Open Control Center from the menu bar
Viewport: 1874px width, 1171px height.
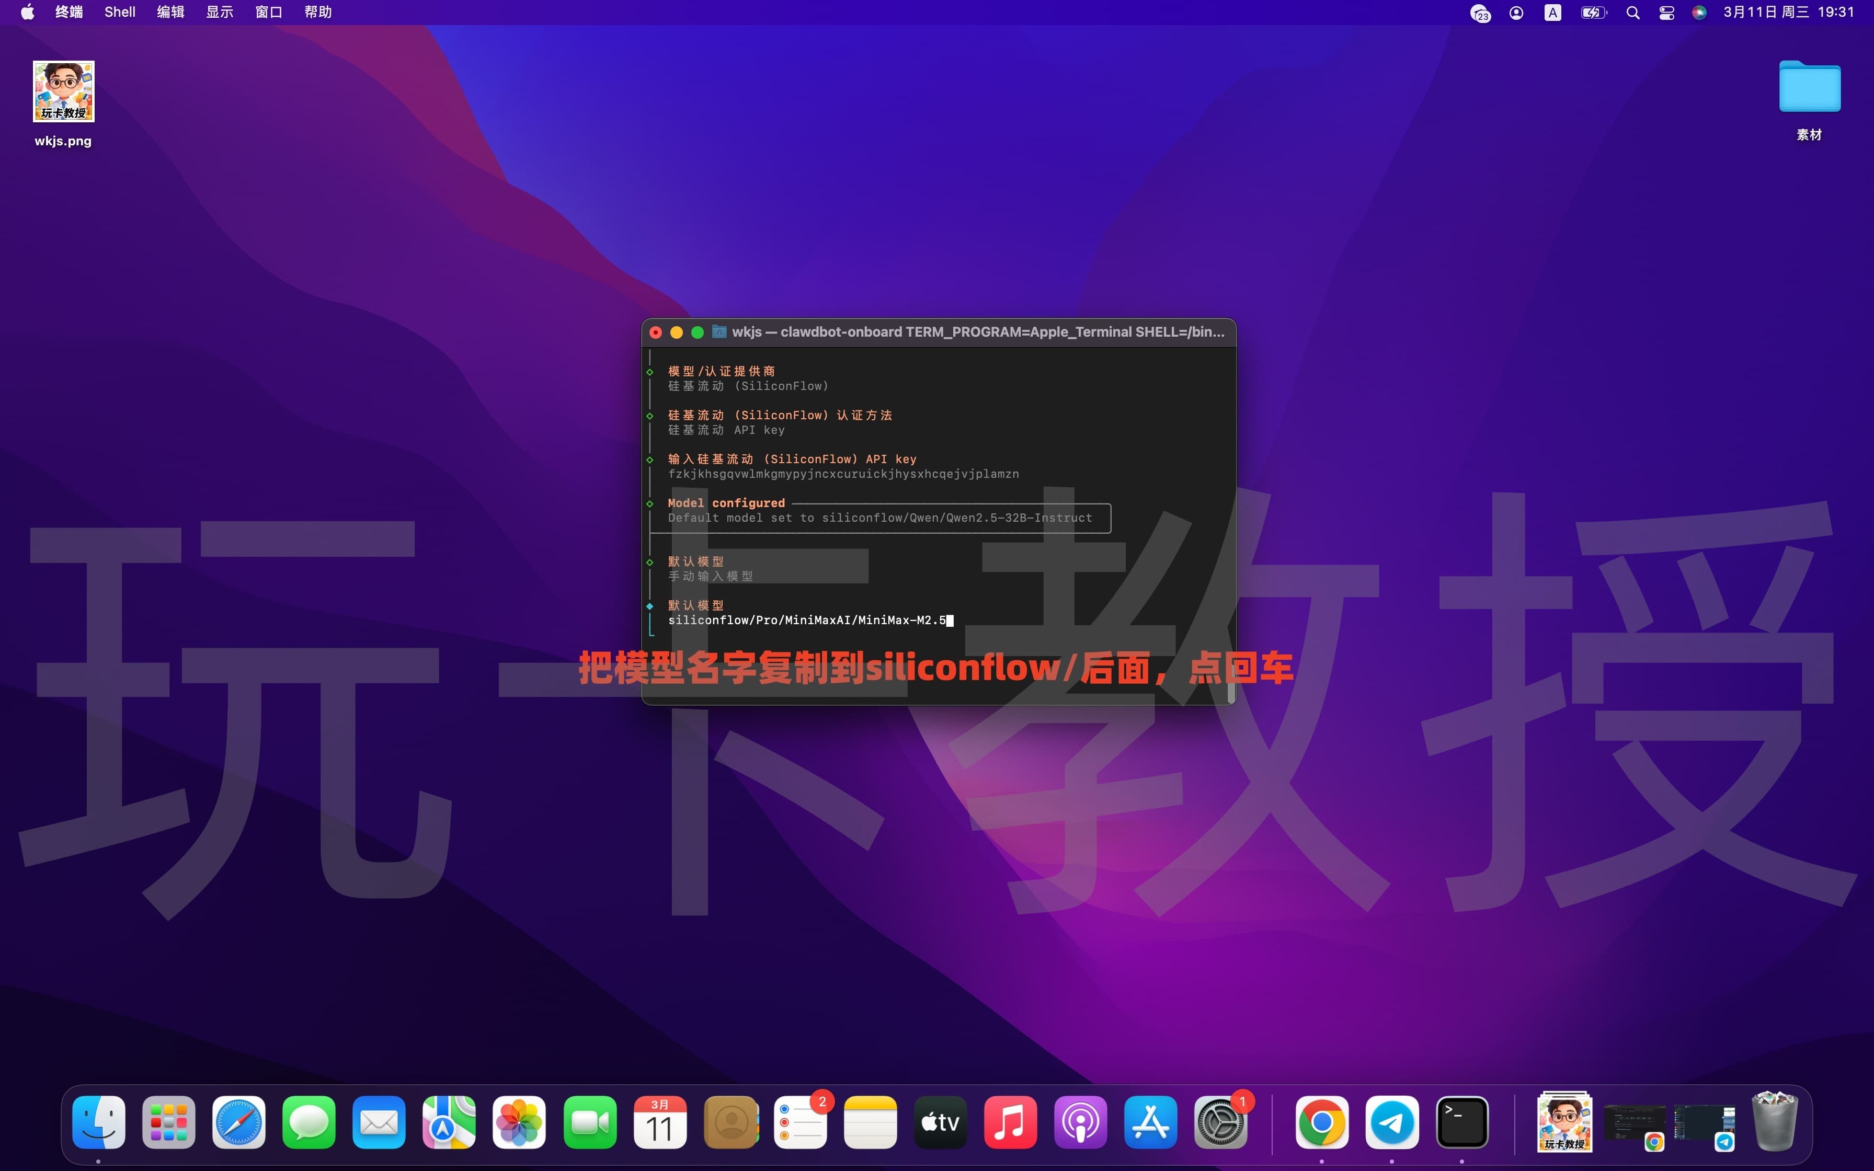pos(1666,12)
